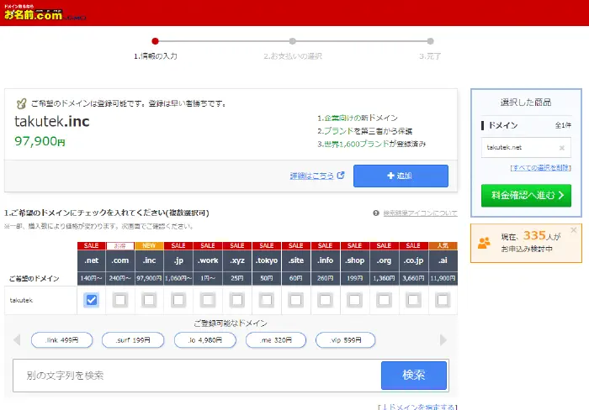Click the help question mark icon
The width and height of the screenshot is (589, 410).
[x=375, y=213]
